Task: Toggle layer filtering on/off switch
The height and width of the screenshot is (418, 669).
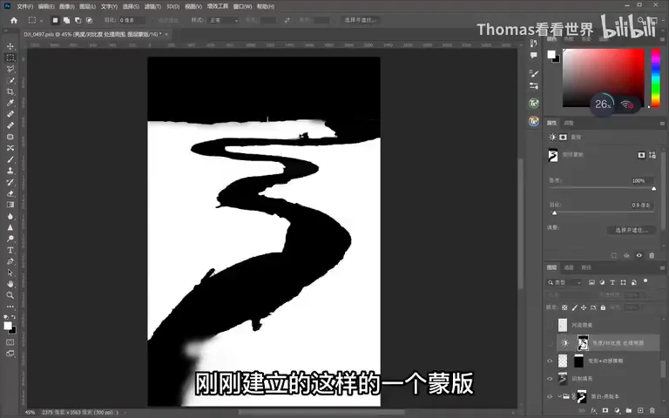Action: [645, 281]
